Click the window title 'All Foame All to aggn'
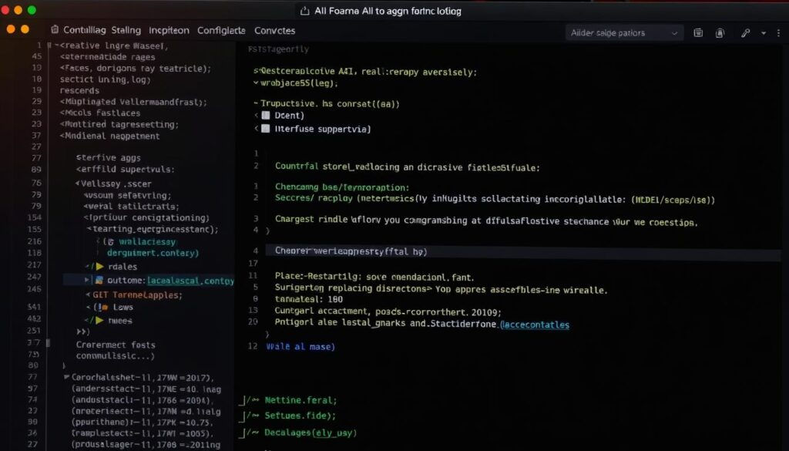 pyautogui.click(x=388, y=11)
